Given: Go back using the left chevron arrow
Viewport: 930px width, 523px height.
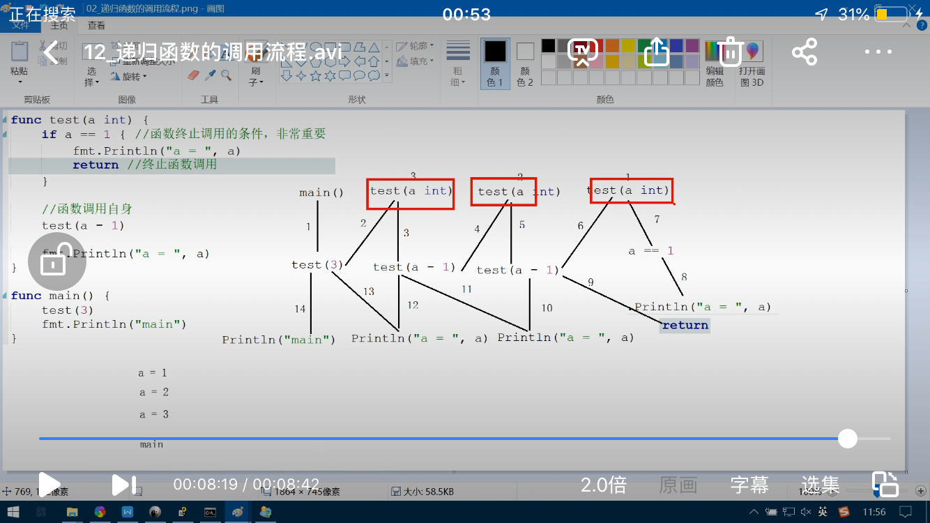Looking at the screenshot, I should 51,52.
